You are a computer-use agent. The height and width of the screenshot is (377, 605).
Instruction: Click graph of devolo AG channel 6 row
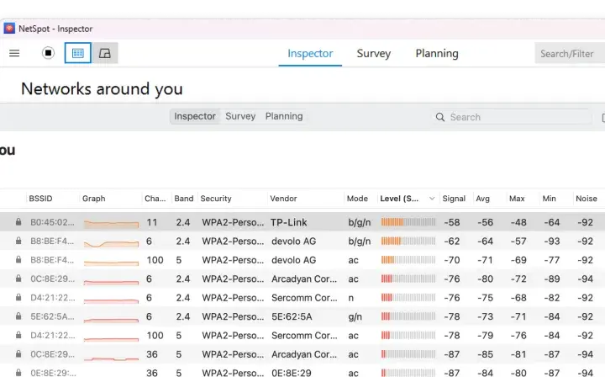[x=111, y=243]
